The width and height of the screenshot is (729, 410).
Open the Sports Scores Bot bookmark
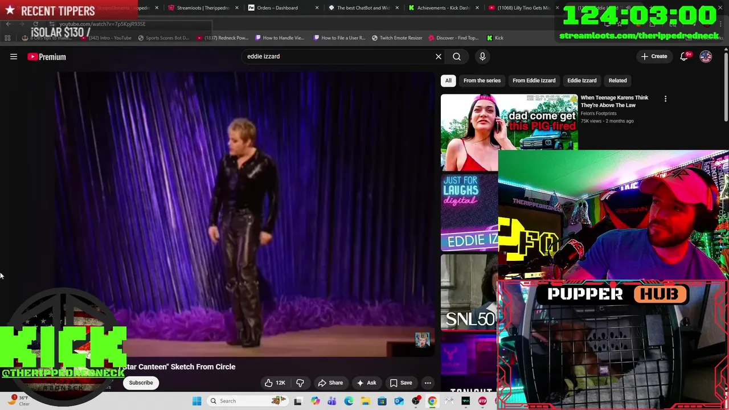(x=163, y=38)
